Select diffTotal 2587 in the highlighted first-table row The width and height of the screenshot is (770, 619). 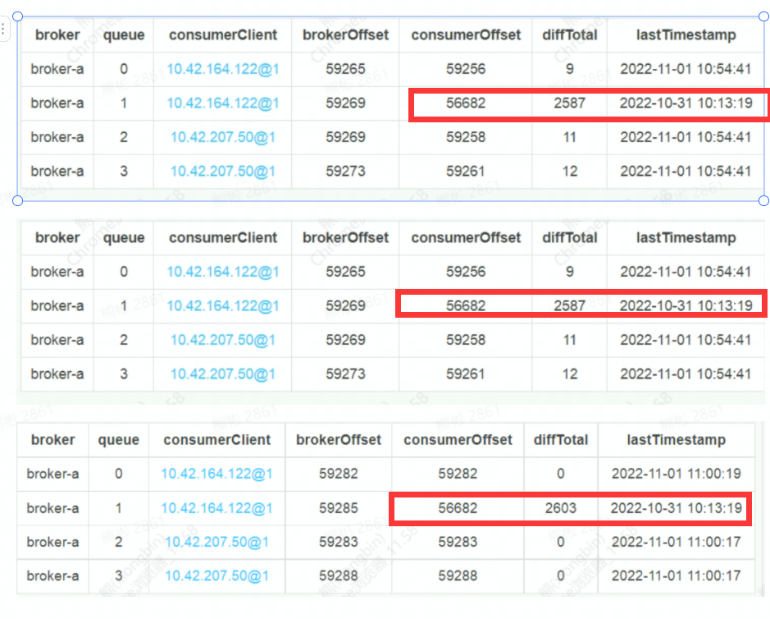pos(568,103)
